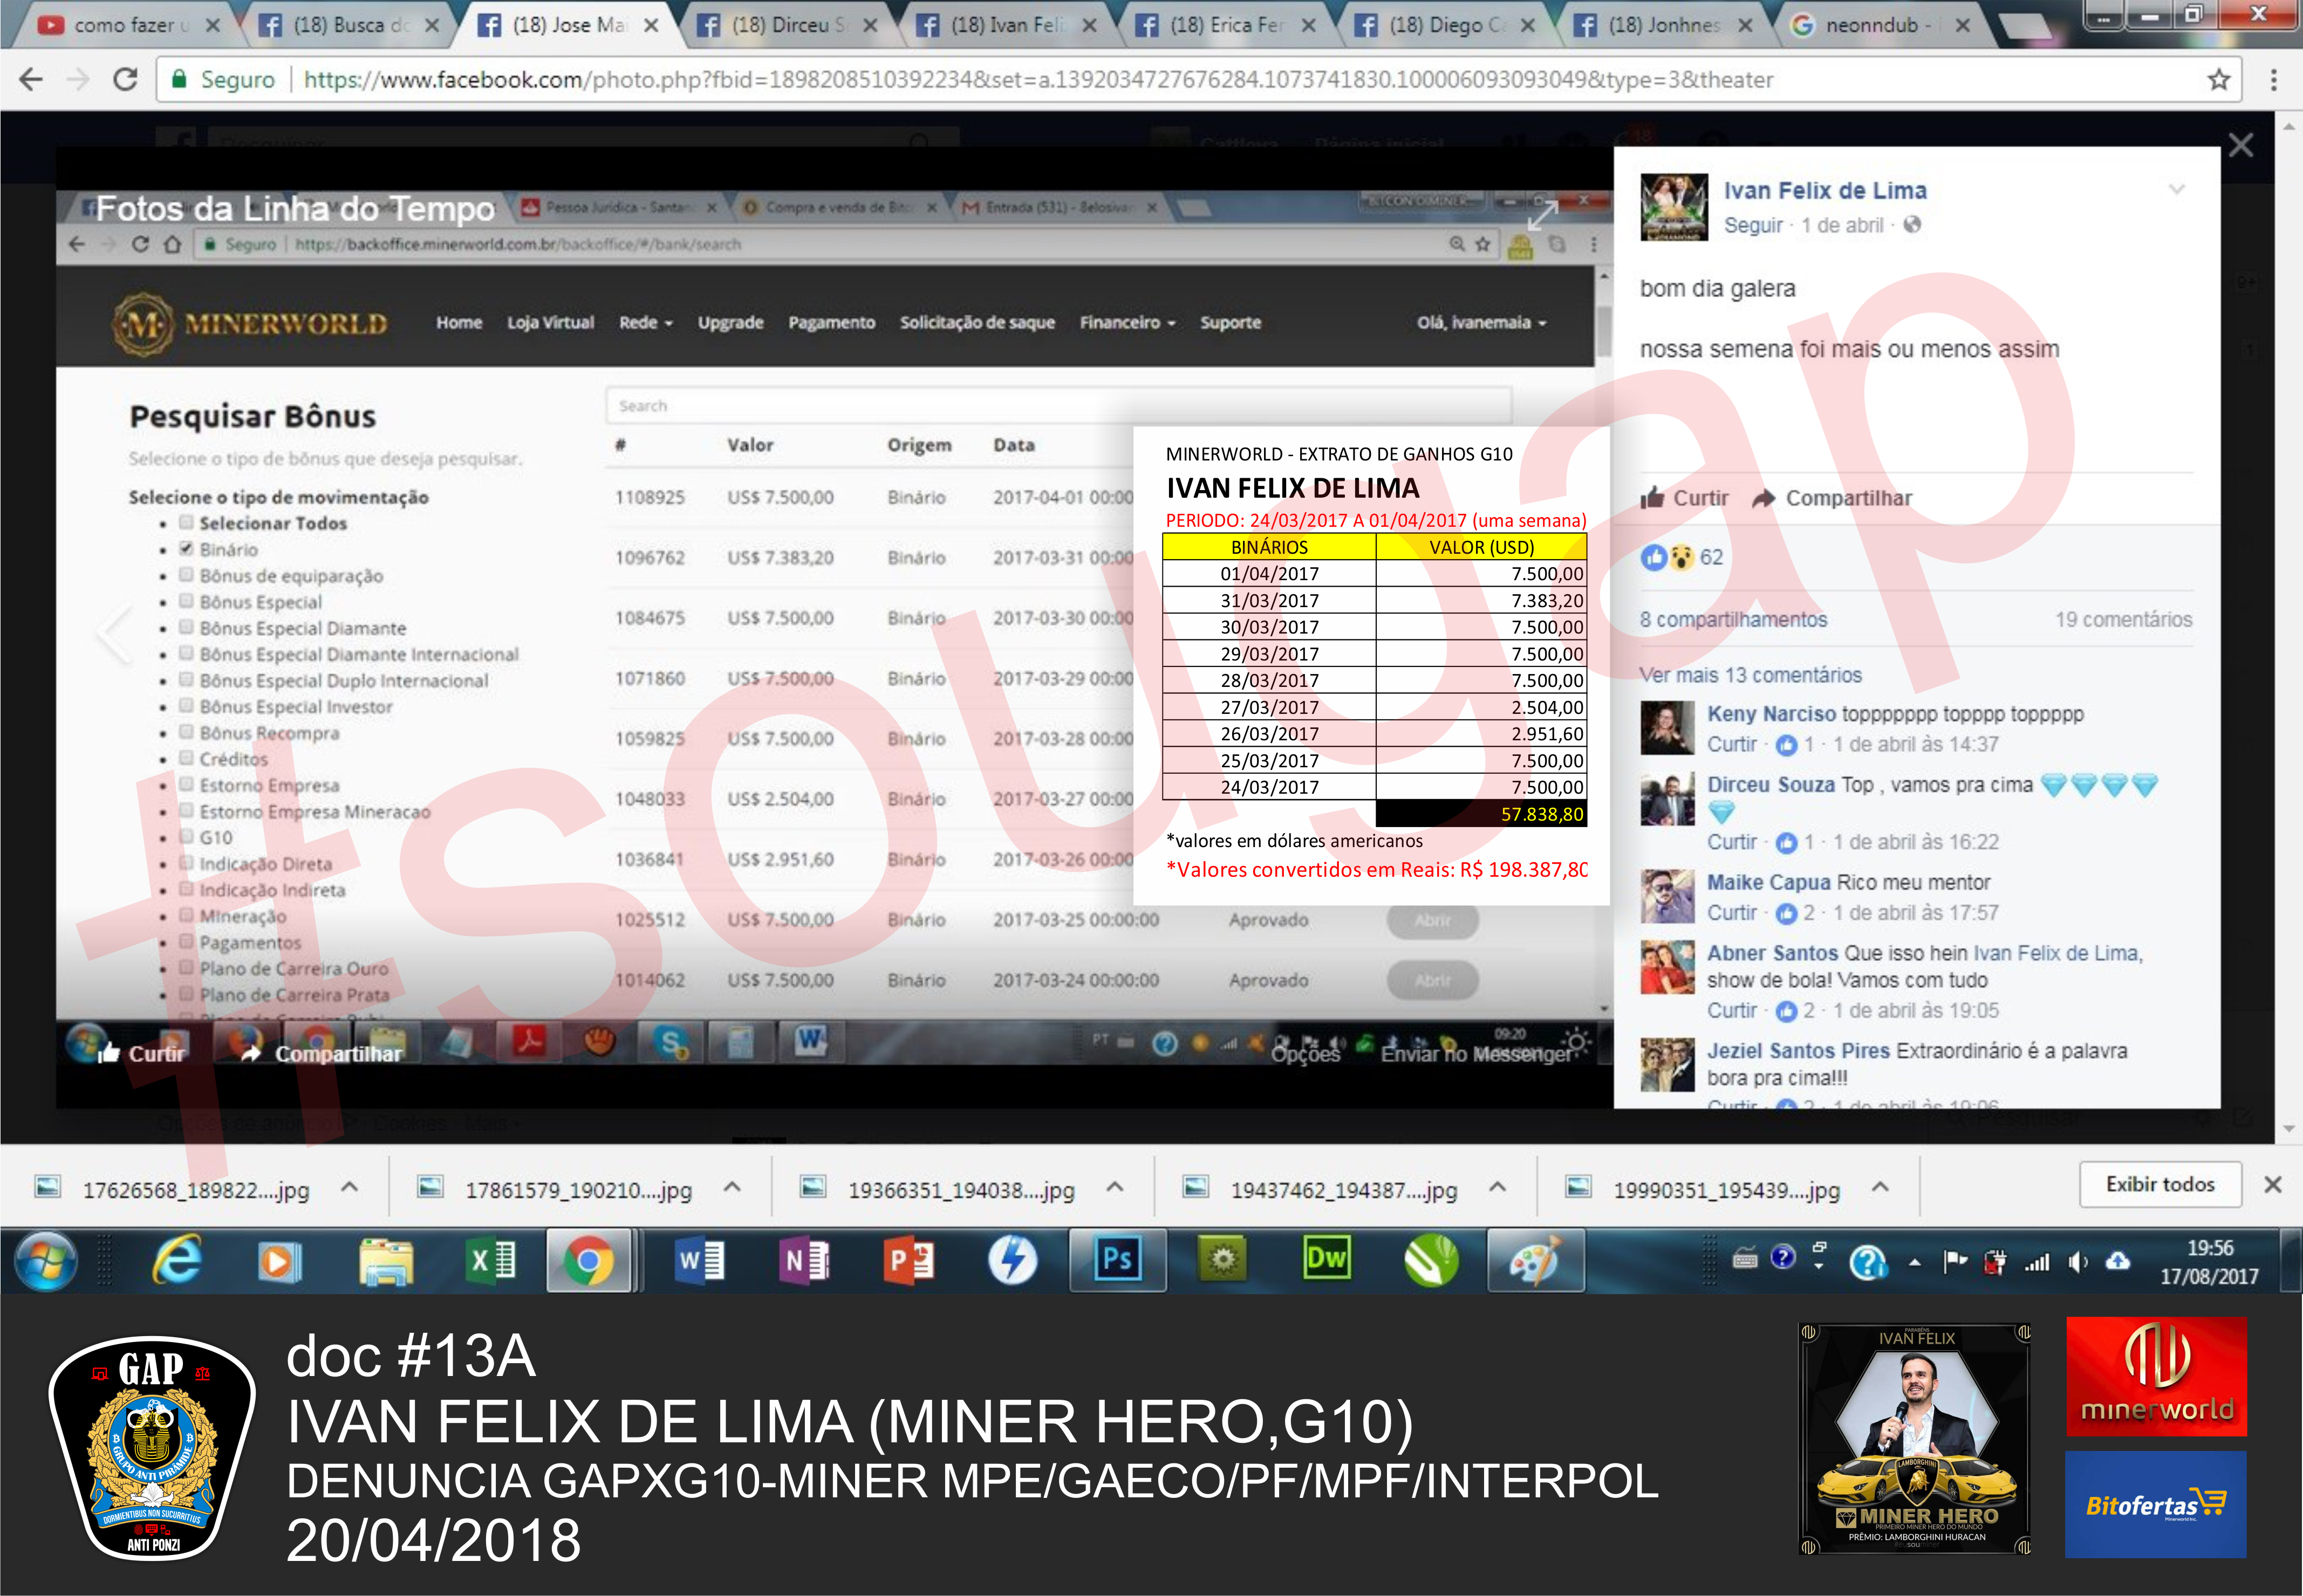The width and height of the screenshot is (2303, 1596).
Task: Expand options for 17626568_189822 download
Action: tap(349, 1188)
